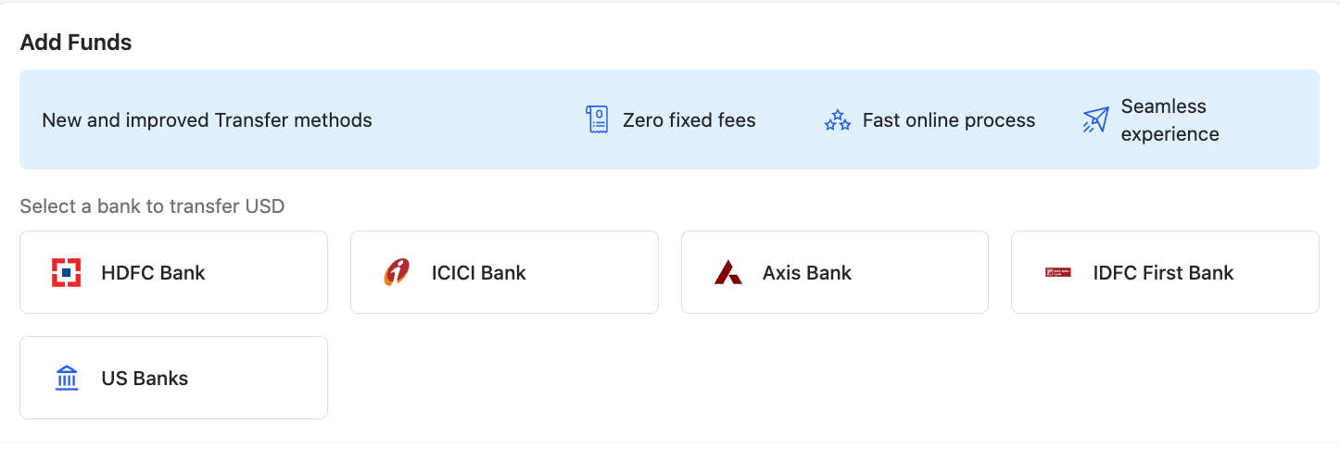The height and width of the screenshot is (461, 1340).
Task: Click the "Select a bank to transfer USD" label
Action: coord(152,206)
